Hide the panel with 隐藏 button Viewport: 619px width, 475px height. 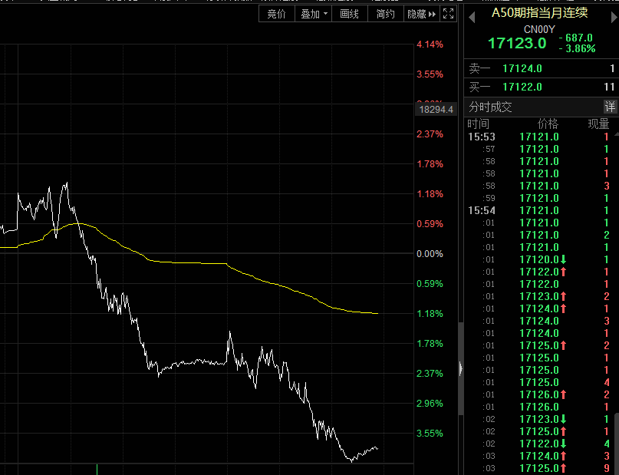pyautogui.click(x=421, y=14)
